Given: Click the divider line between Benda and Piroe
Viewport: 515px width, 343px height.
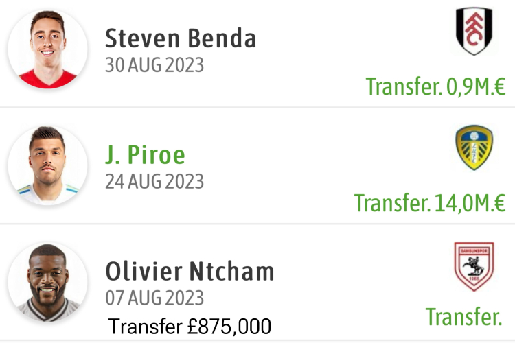Looking at the screenshot, I should point(257,108).
